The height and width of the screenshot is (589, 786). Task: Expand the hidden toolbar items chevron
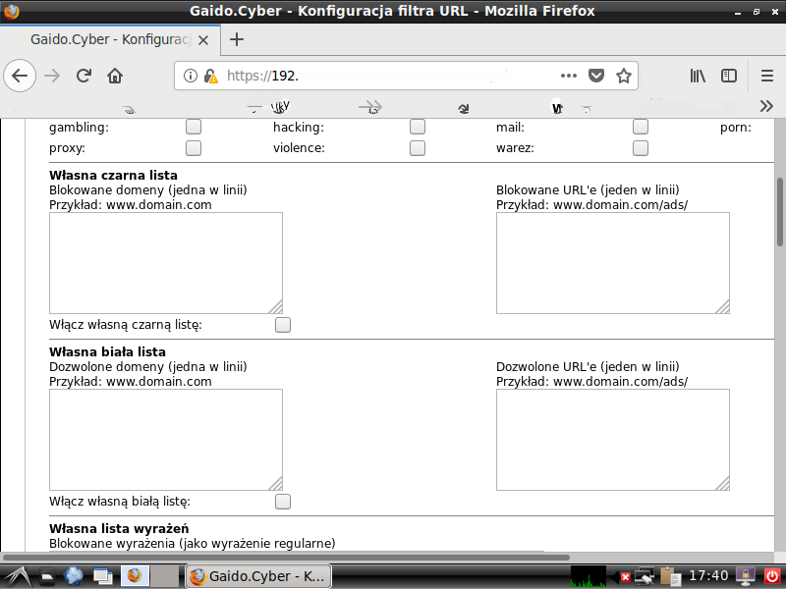pos(766,106)
